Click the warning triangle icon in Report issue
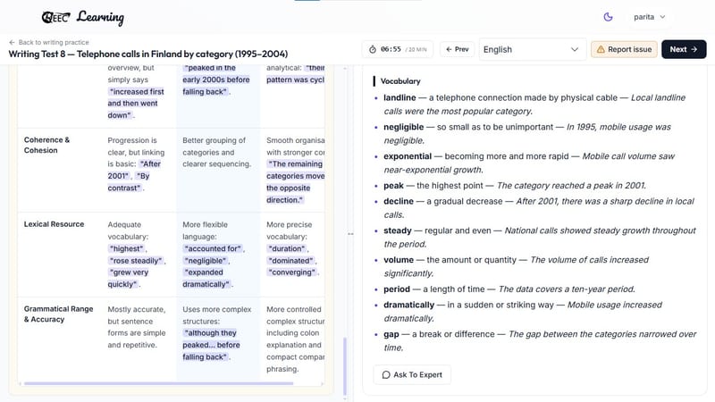The height and width of the screenshot is (402, 715). click(601, 49)
